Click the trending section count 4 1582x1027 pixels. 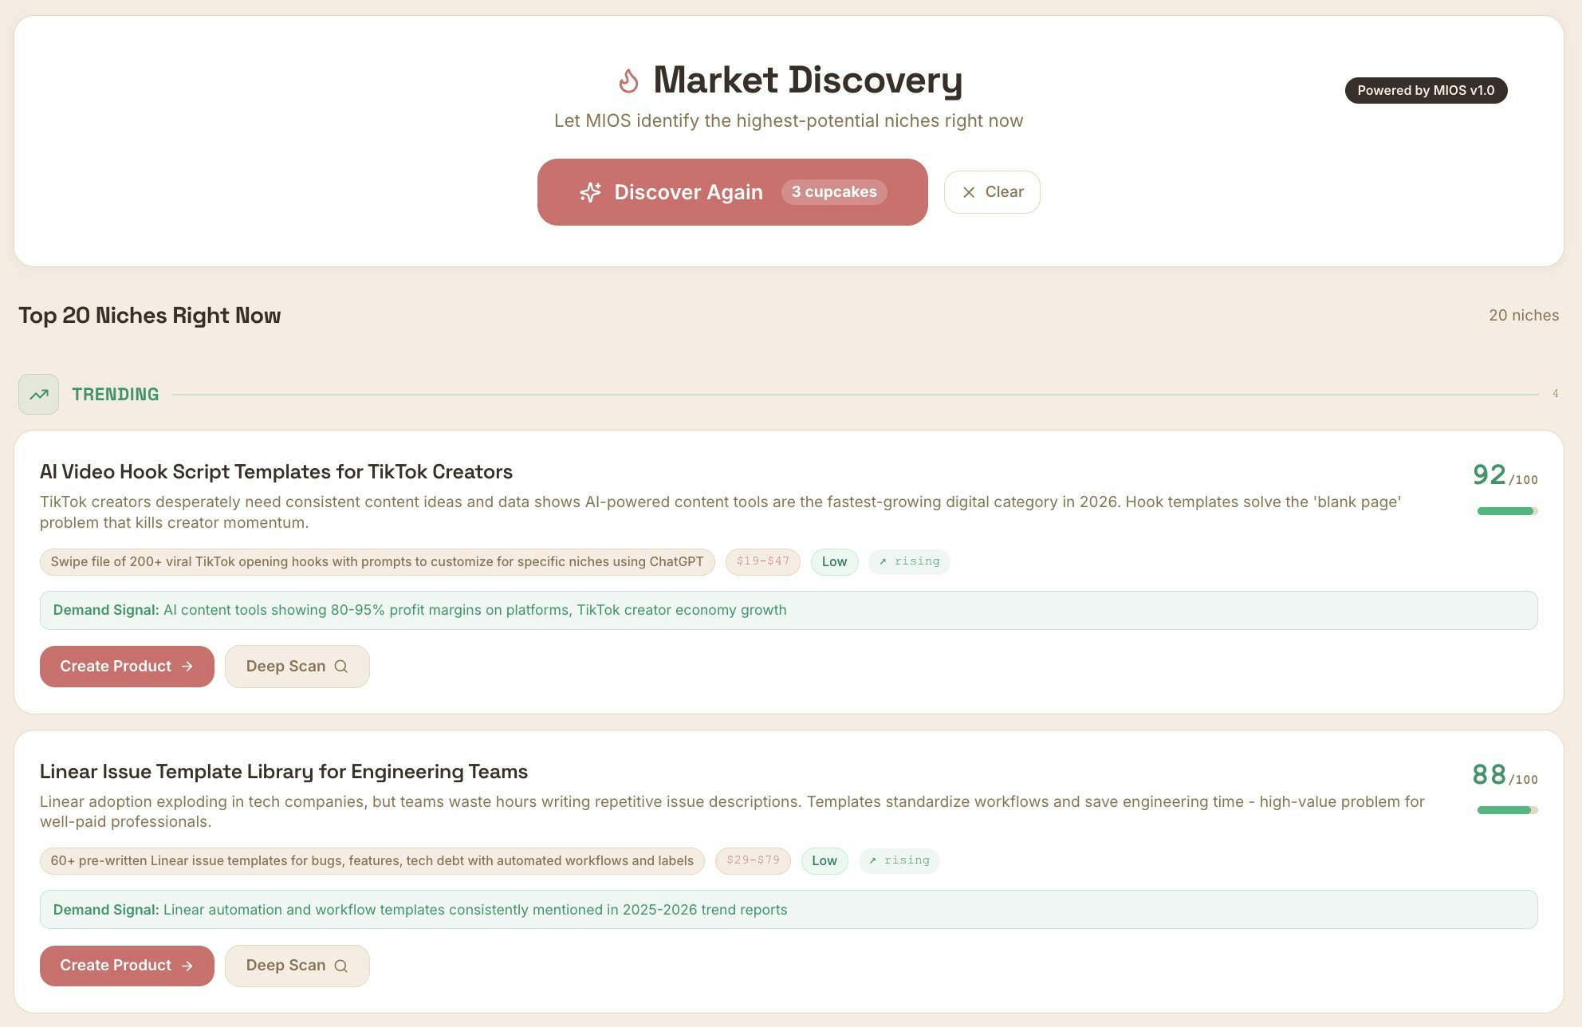pyautogui.click(x=1555, y=394)
